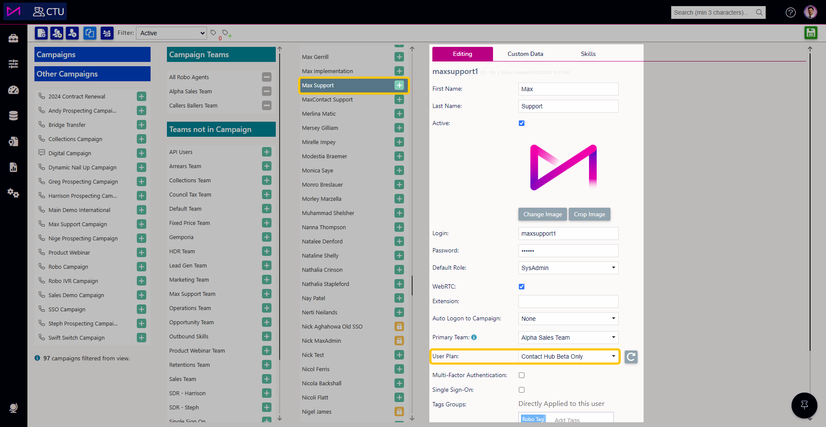This screenshot has width=826, height=427.
Task: Click the Extension input field
Action: click(568, 301)
